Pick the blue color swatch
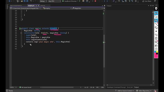This screenshot has height=92, width=164. [x=155, y=52]
